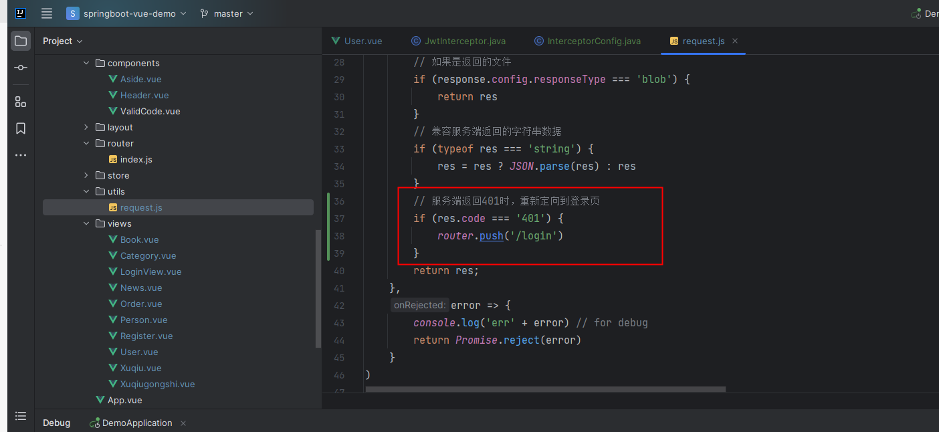Select LoginView.vue in the views folder
The width and height of the screenshot is (939, 432).
point(151,272)
